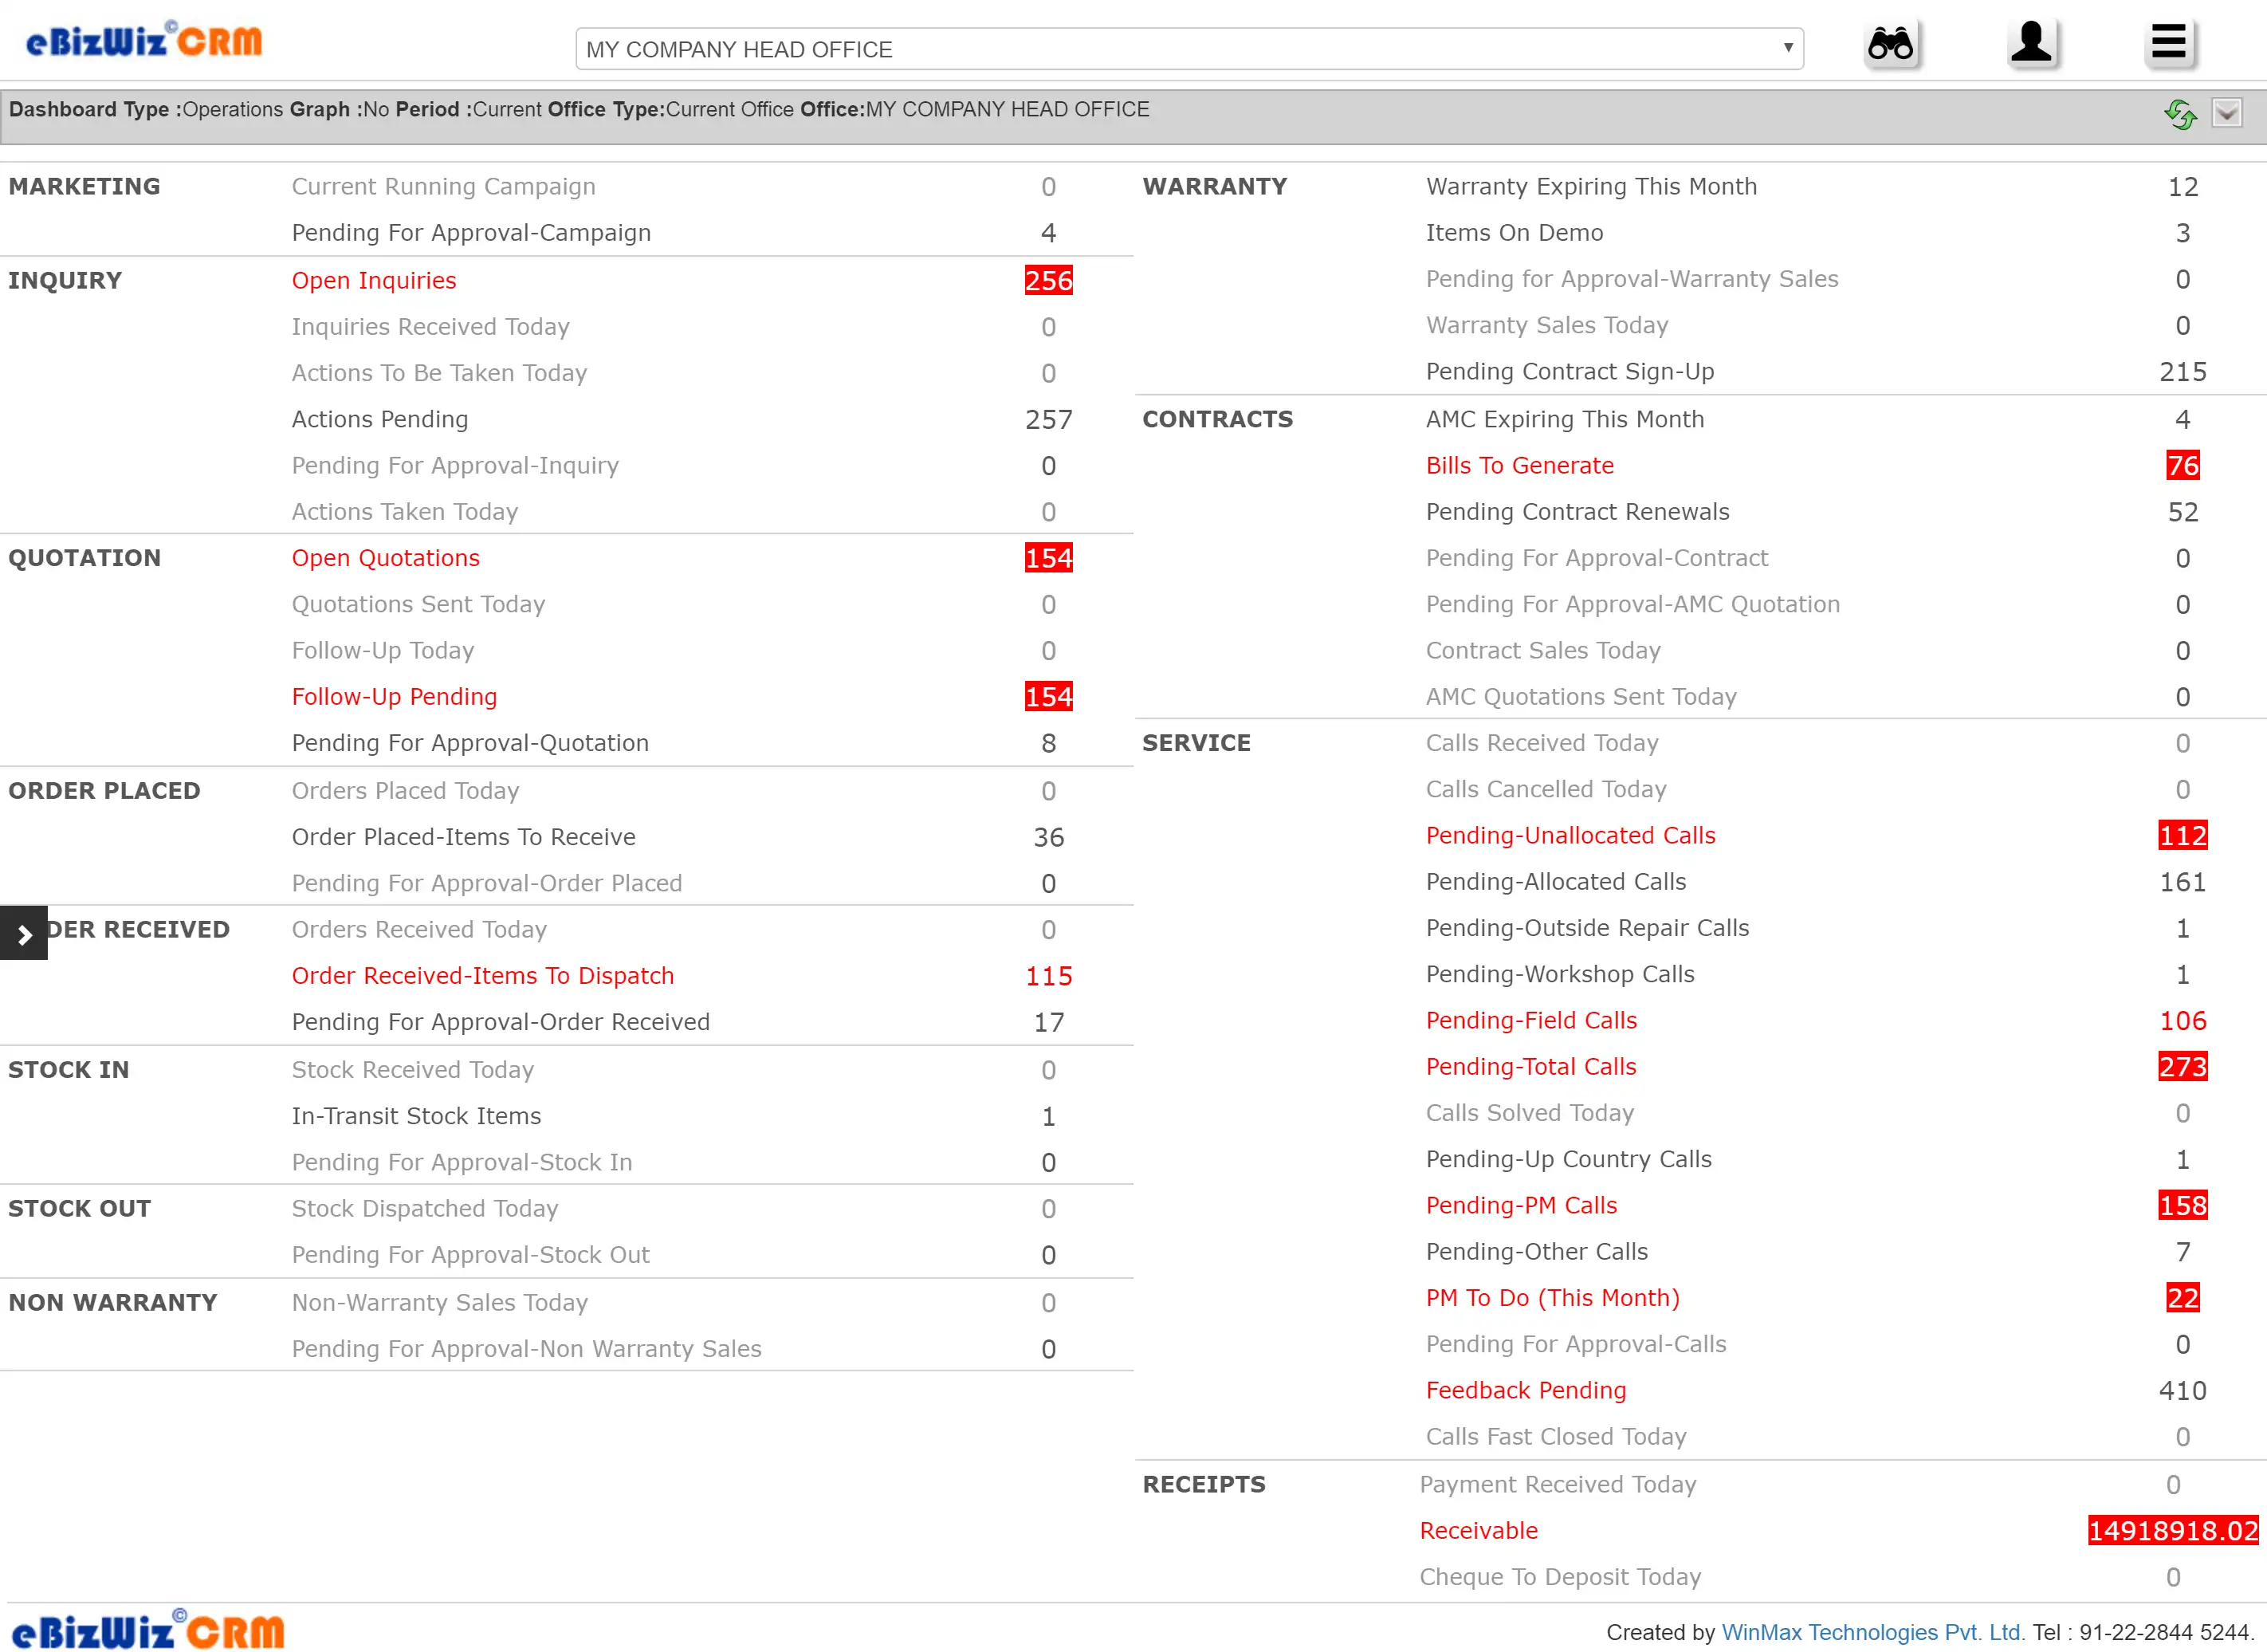This screenshot has height=1652, width=2267.
Task: Click the binoculars search icon
Action: [x=1890, y=45]
